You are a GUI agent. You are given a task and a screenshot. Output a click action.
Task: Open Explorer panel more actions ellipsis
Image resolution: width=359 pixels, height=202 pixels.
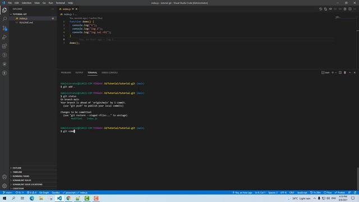click(x=52, y=9)
